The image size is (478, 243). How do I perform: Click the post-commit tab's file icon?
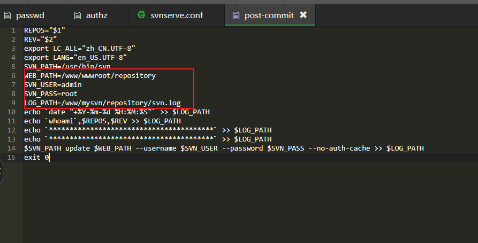click(236, 15)
